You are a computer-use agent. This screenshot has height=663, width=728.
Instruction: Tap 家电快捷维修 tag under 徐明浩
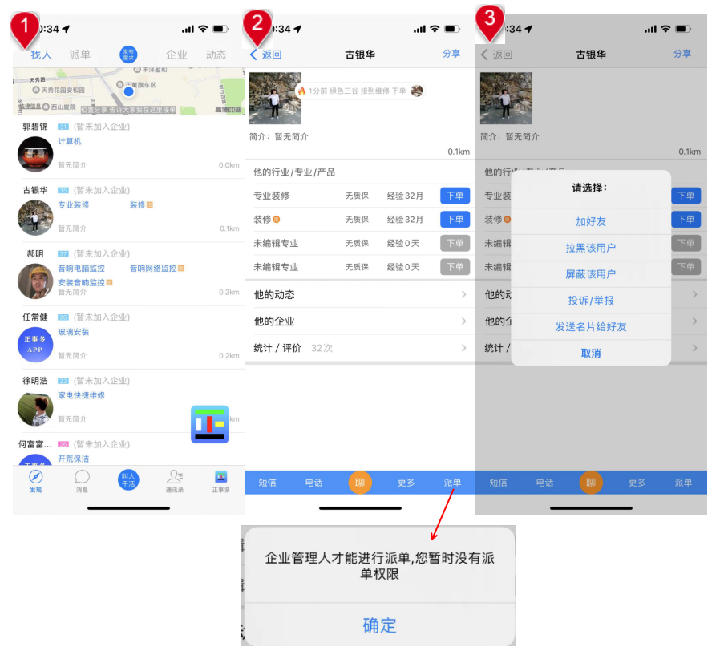(x=81, y=395)
